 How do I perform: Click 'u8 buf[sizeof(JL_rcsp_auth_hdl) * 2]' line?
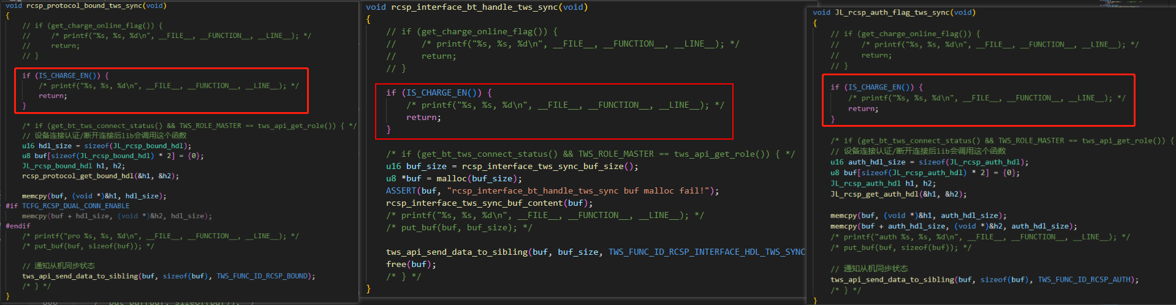point(925,173)
